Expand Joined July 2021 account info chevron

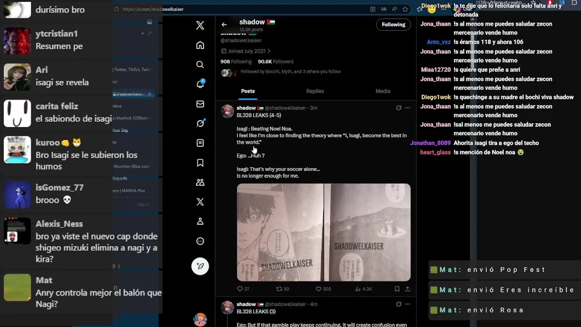269,51
